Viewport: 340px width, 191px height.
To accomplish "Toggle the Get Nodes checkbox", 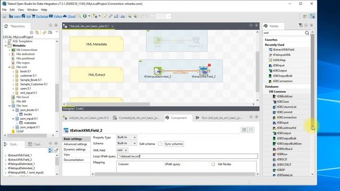I will click(213, 164).
